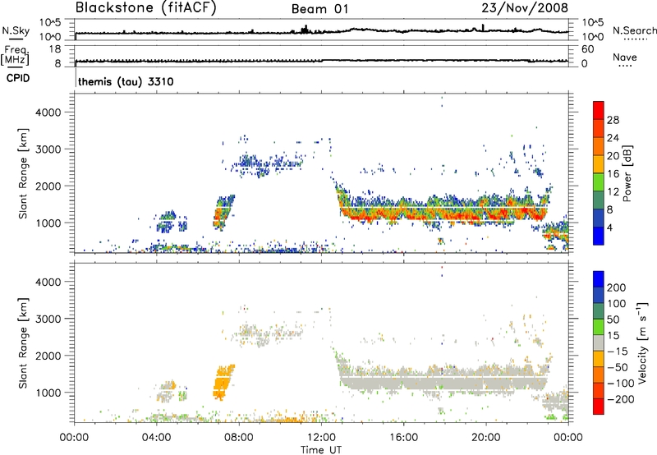Click the gray segment of Velocity colorbar
The image size is (657, 455).
(x=599, y=342)
